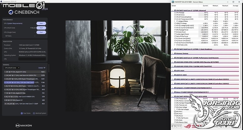Click the Cinebench logo icon

pyautogui.click(x=11, y=12)
